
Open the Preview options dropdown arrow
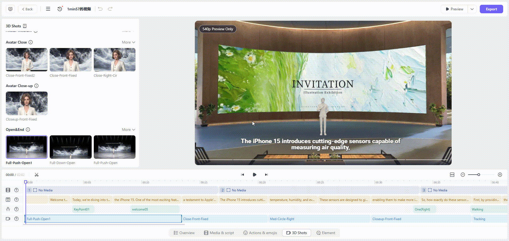[472, 9]
